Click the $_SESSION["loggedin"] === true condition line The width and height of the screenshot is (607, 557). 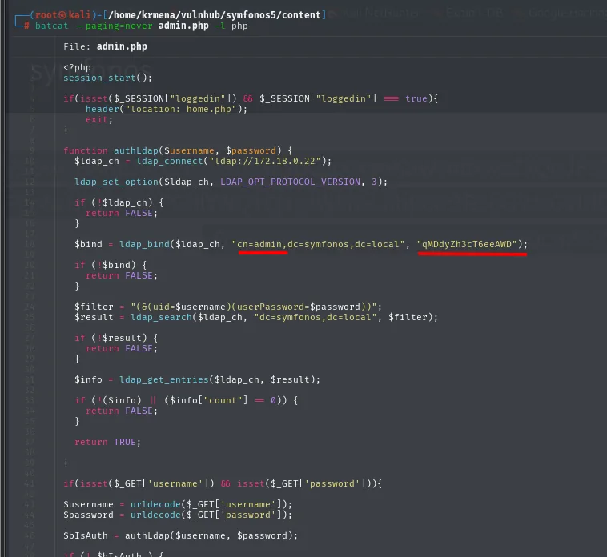251,98
